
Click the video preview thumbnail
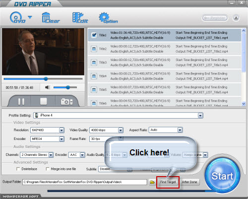[x=43, y=52]
